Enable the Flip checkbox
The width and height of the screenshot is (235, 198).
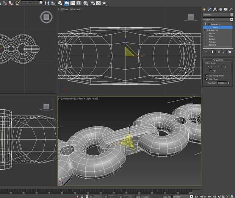point(211,70)
